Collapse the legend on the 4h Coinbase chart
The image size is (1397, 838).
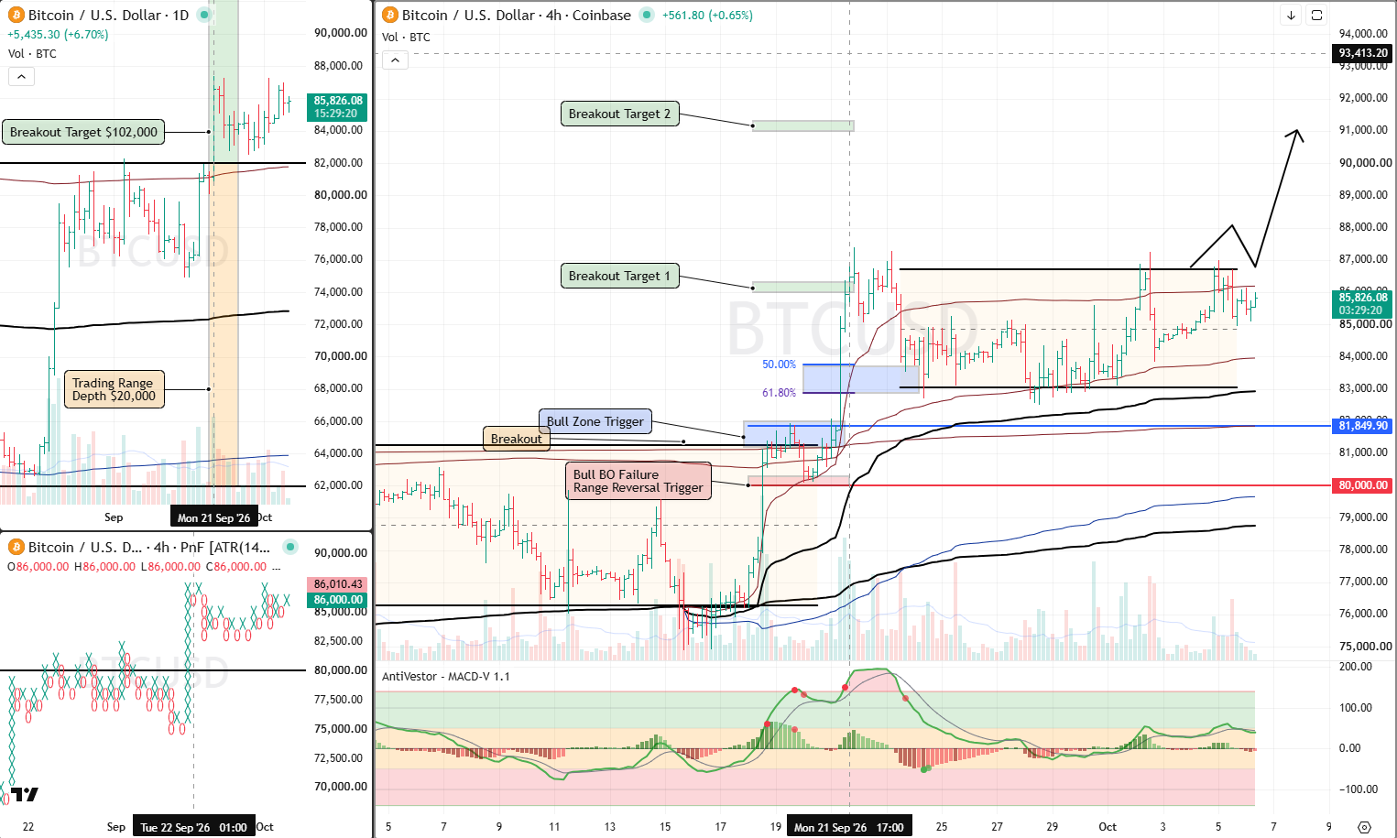coord(395,60)
